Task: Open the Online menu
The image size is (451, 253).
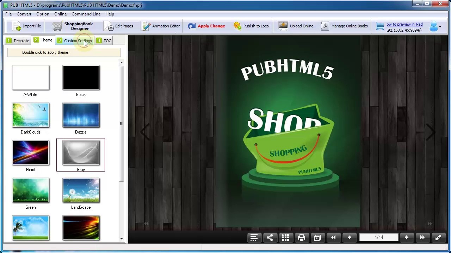Action: point(60,14)
